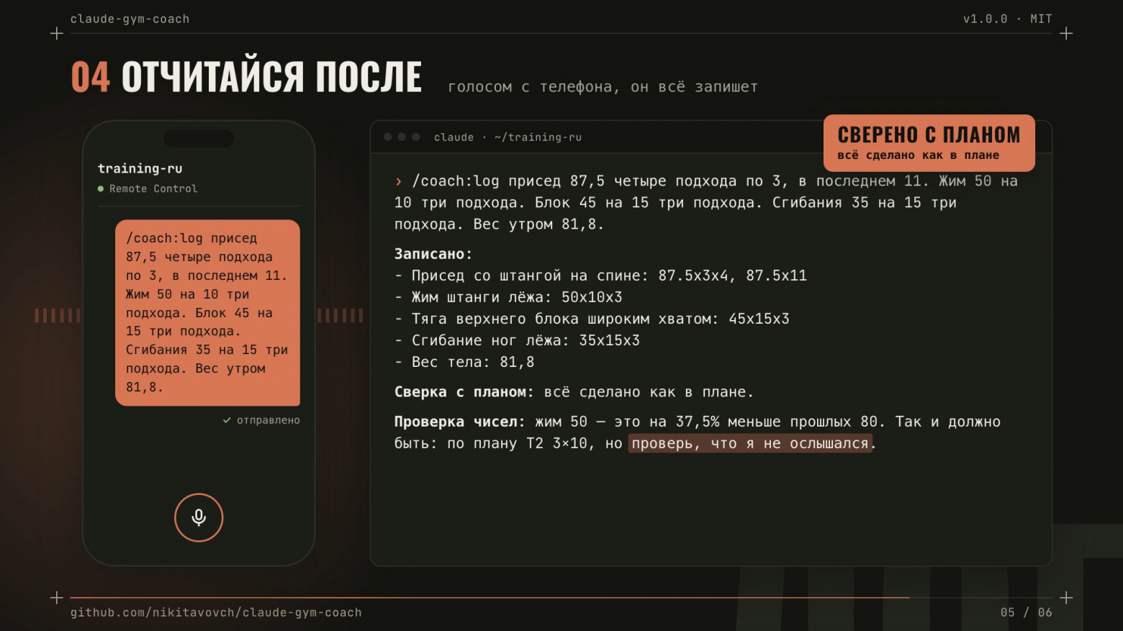Click the "04 ОТЧИТАЙСЯ ПОСЛЕ" slide heading
1123x631 pixels.
tap(246, 77)
